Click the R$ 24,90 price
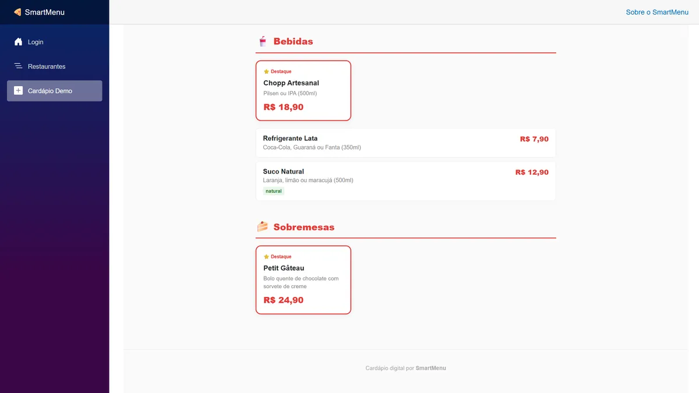Screen dimensions: 699x393 pos(284,300)
